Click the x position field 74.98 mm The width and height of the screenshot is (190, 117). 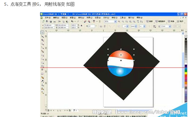coord(49,25)
